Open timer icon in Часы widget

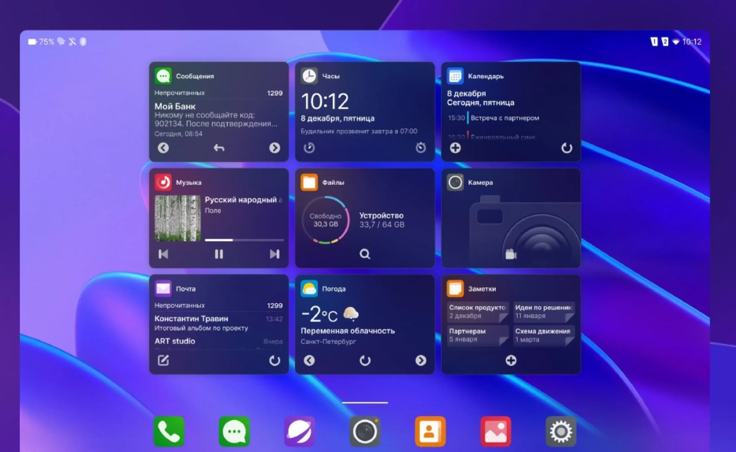(x=309, y=148)
